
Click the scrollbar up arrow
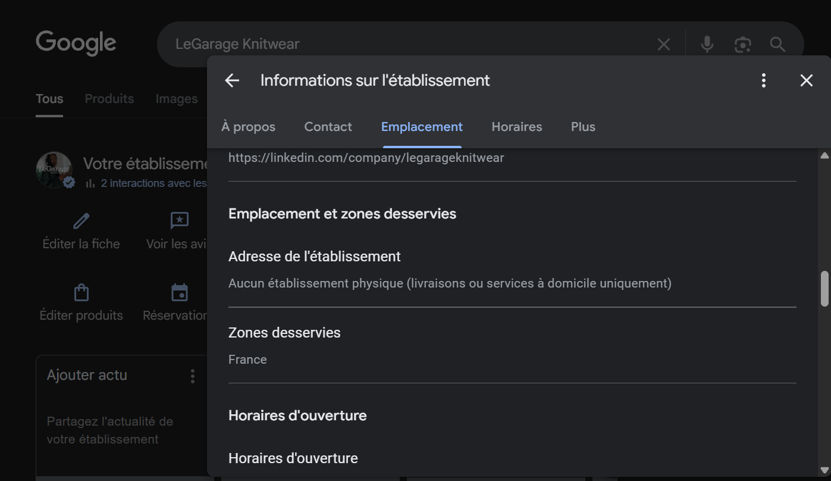pyautogui.click(x=824, y=155)
